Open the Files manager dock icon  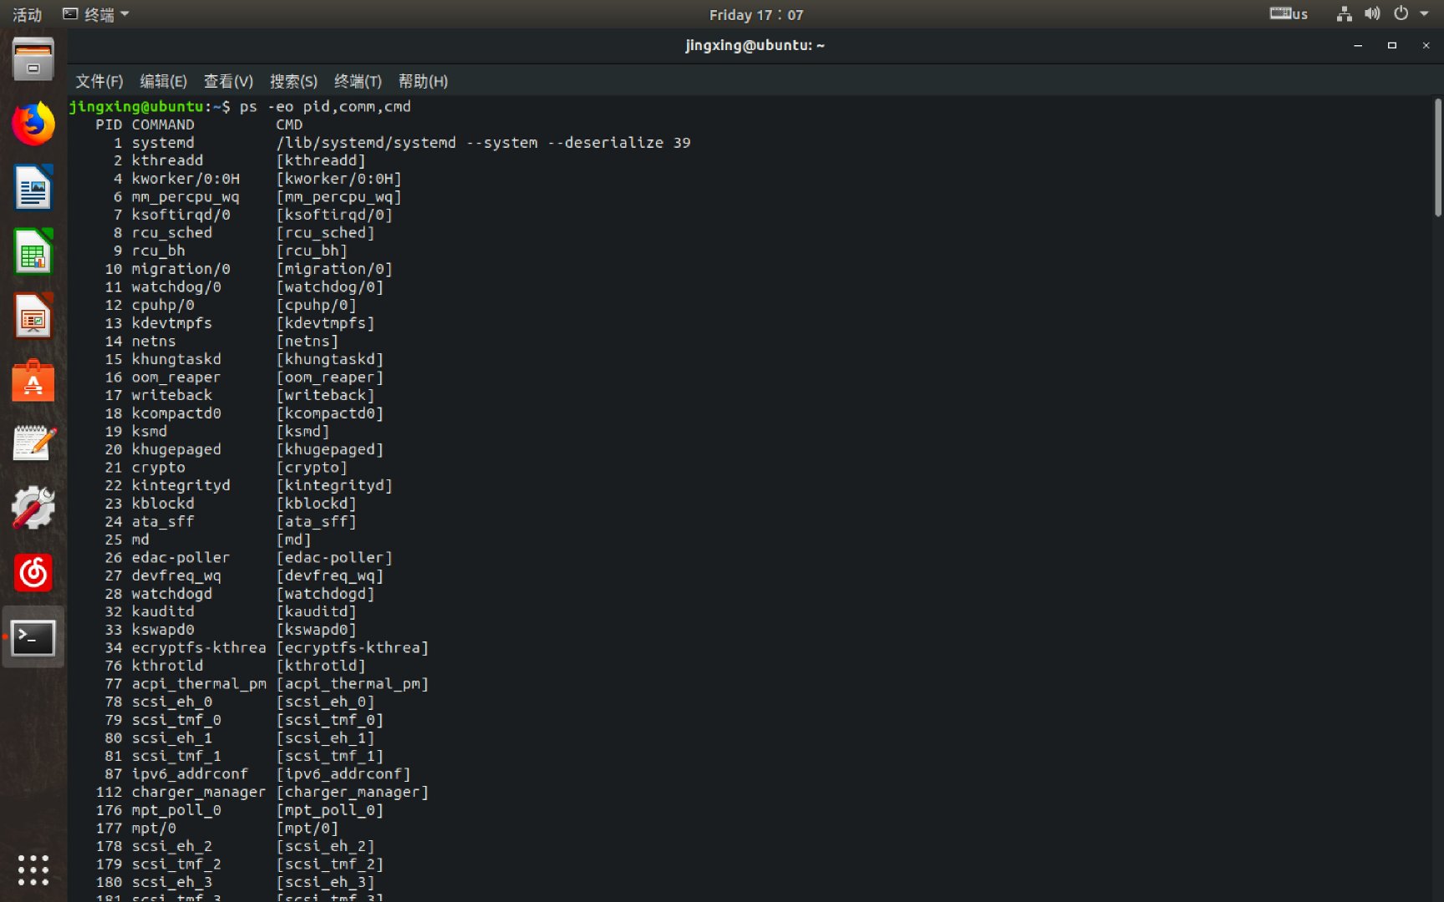click(x=33, y=60)
